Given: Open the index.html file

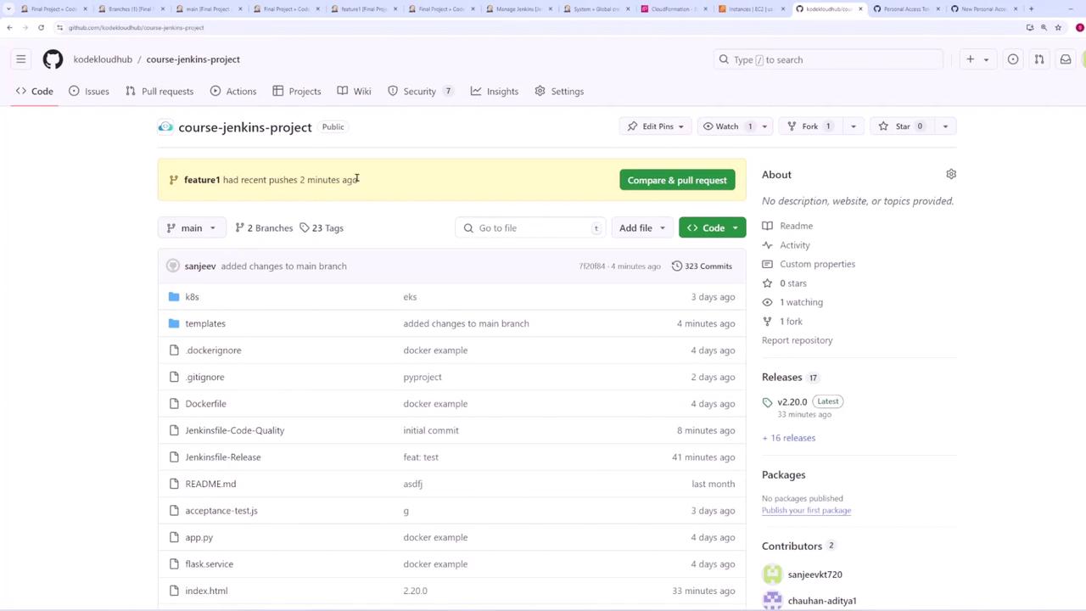Looking at the screenshot, I should tap(206, 591).
